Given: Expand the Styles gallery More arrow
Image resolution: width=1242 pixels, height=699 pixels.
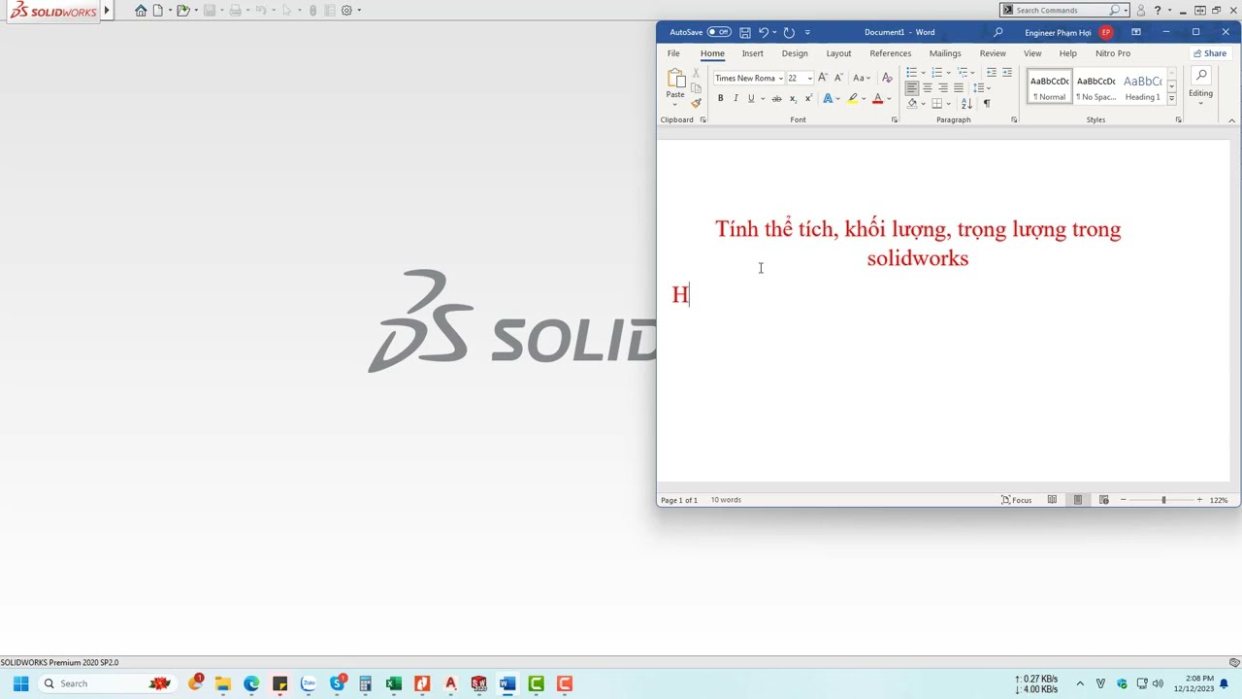Looking at the screenshot, I should (x=1171, y=100).
